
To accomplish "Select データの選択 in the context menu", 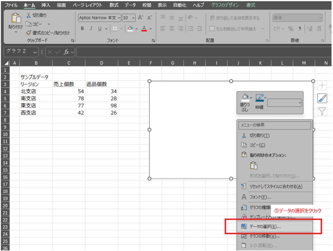I will pyautogui.click(x=265, y=227).
